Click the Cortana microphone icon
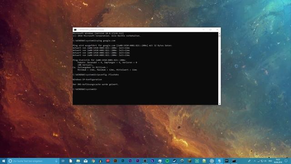Viewport: 291px width, 164px height. (x=56, y=161)
